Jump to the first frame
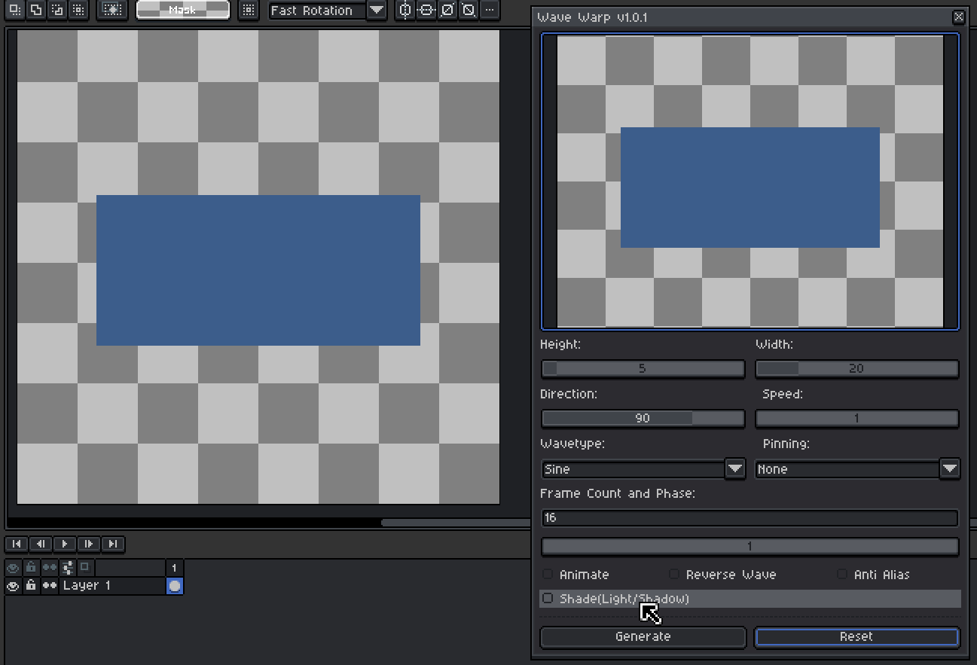This screenshot has width=977, height=665. click(17, 544)
